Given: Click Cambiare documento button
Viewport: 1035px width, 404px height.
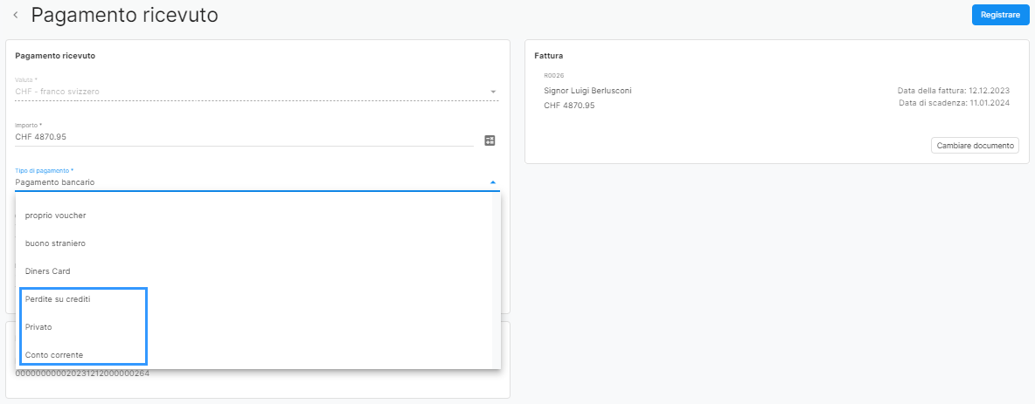Looking at the screenshot, I should [975, 146].
